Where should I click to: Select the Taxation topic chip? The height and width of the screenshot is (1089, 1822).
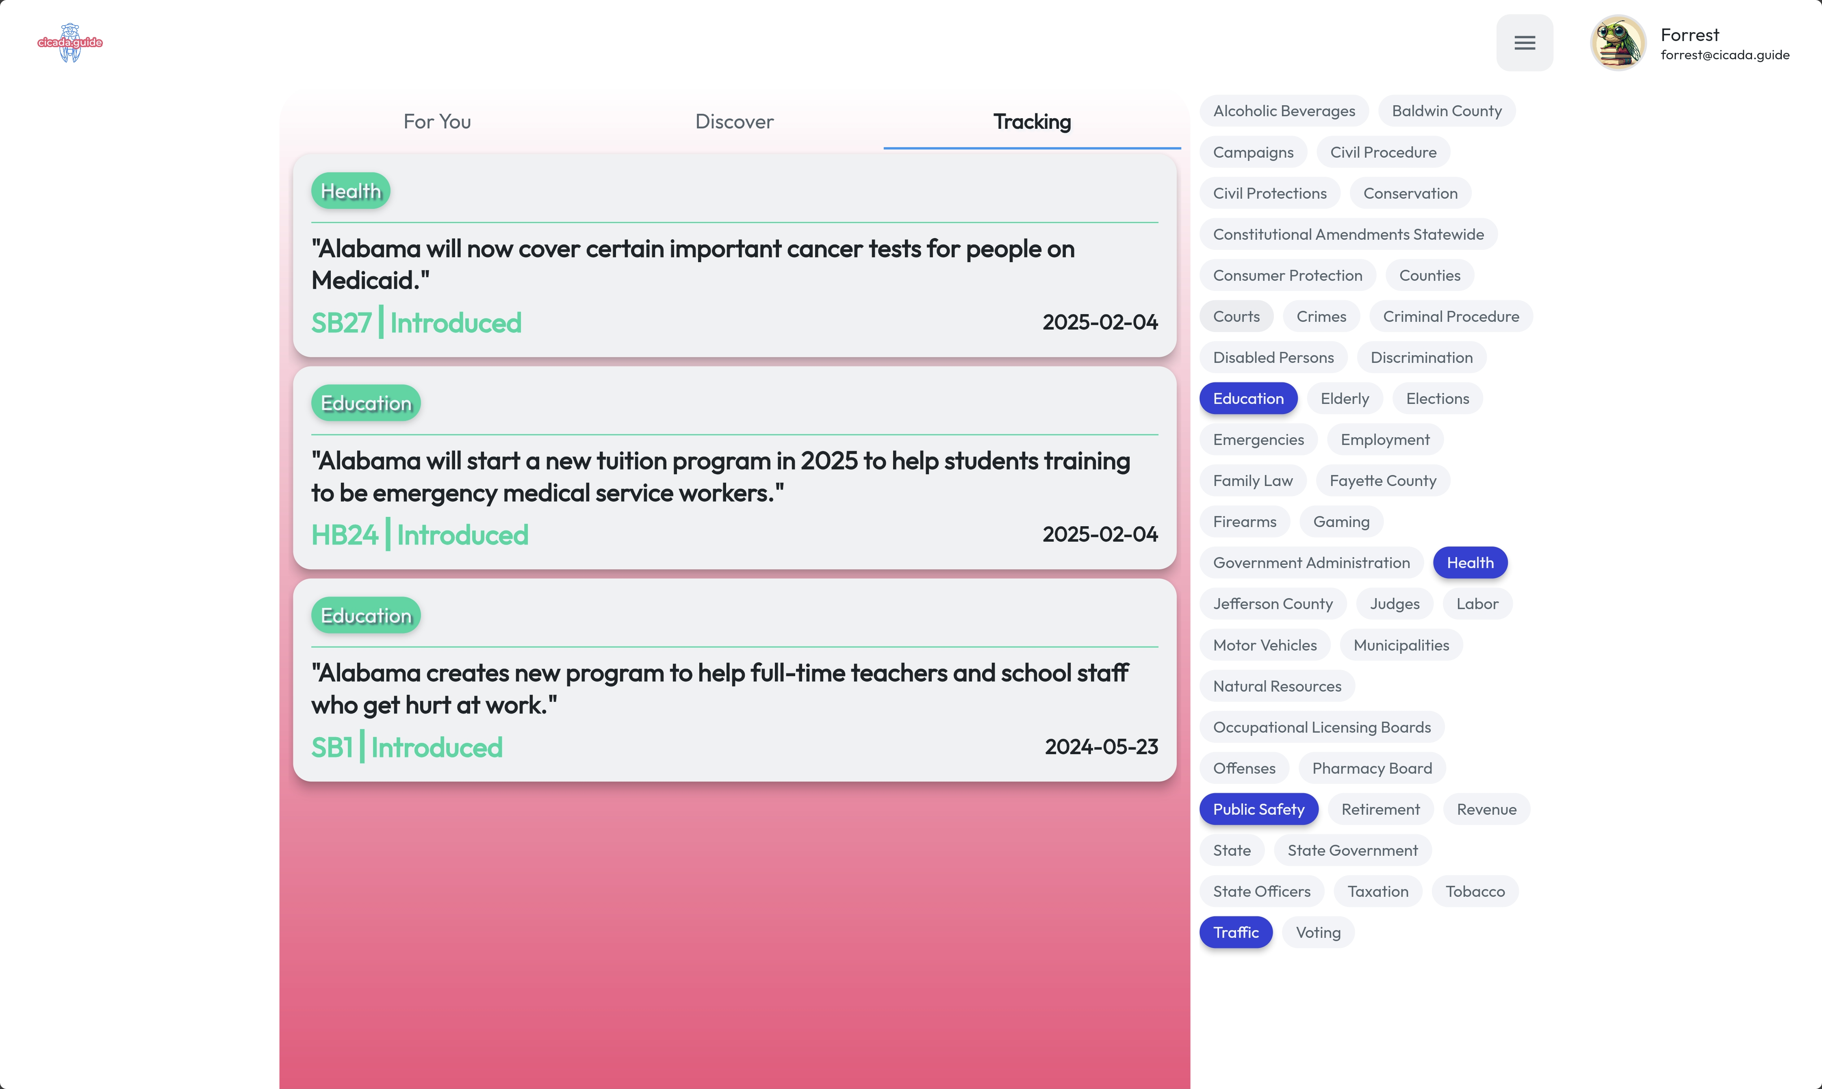coord(1377,892)
